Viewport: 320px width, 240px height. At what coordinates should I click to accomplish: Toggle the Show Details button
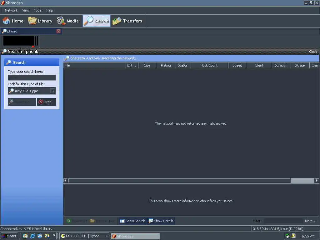[161, 221]
